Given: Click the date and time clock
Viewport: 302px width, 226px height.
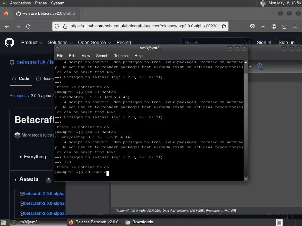Looking at the screenshot, I should pos(285,3).
